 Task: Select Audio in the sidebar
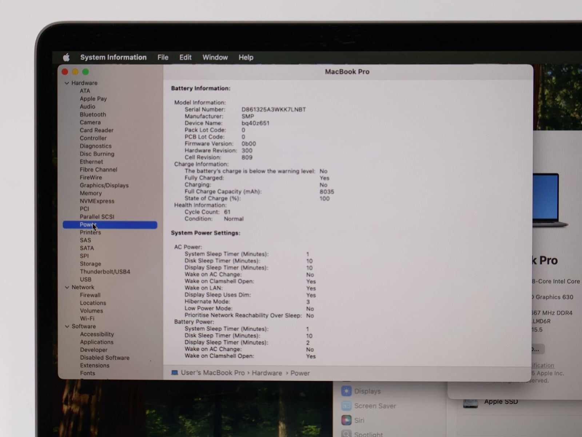click(x=87, y=106)
